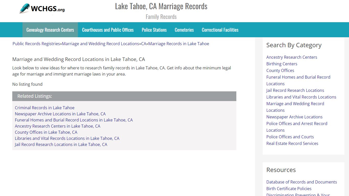Screen dimensions: 349x196
Task: Open Jail Record Research Locations in Lake Tahoe
Action: (x=61, y=144)
